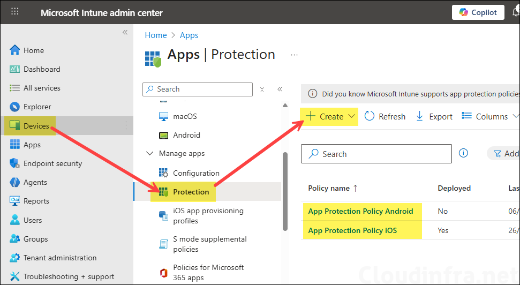Open App Protection Policy Android
Screen dimensions: 520x285
[x=360, y=211]
